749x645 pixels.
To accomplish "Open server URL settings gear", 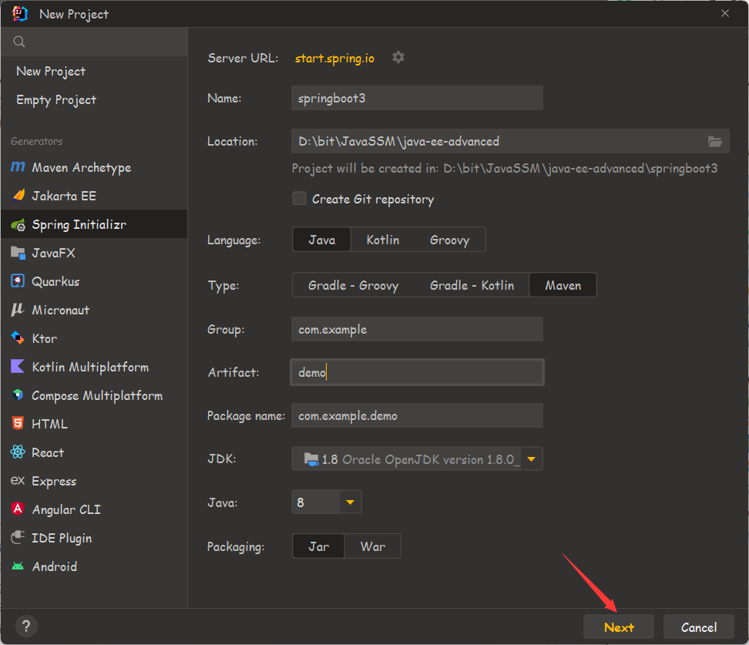I will pos(398,57).
